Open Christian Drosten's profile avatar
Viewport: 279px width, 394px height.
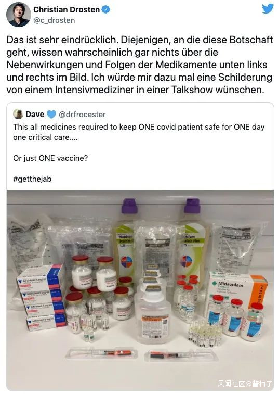(x=18, y=15)
